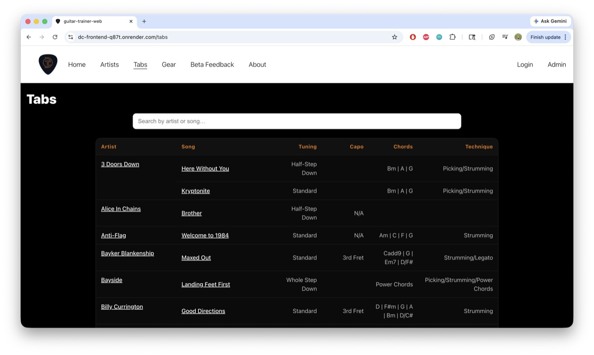Open the Billy Currington artist link

(122, 306)
